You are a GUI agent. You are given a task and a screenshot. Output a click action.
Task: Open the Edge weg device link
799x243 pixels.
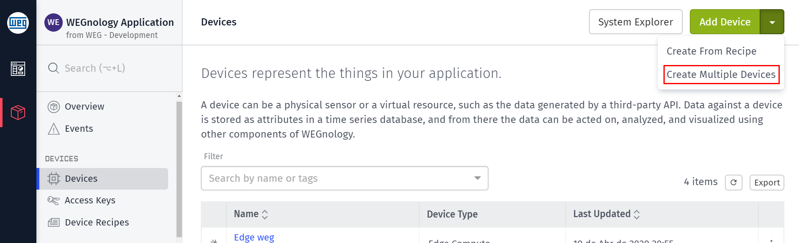pyautogui.click(x=254, y=237)
